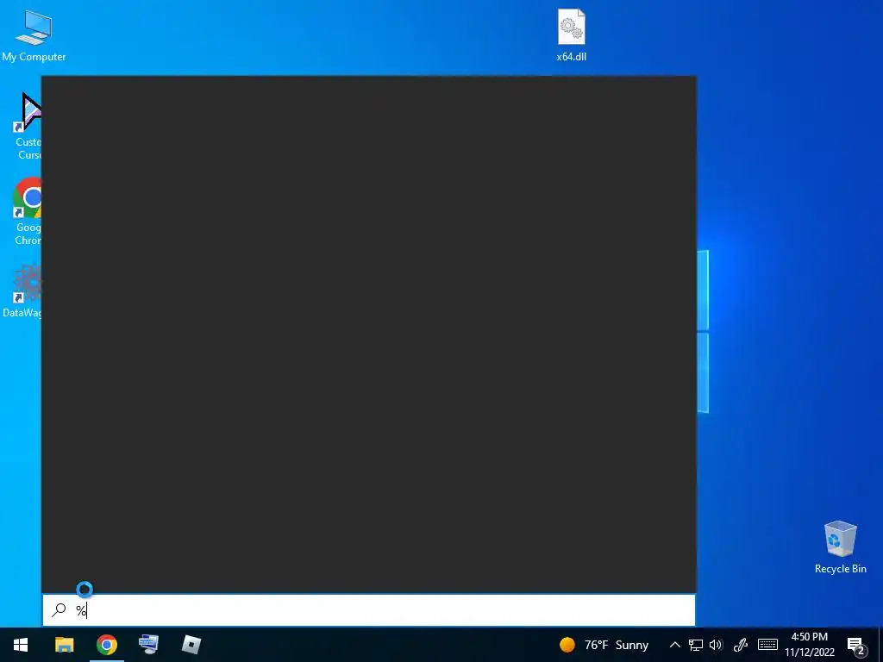Viewport: 883px width, 662px height.
Task: Click the magnifier icon in search box
Action: pos(59,610)
